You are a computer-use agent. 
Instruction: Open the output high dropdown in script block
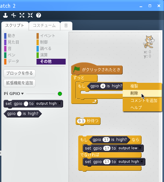[131, 161]
